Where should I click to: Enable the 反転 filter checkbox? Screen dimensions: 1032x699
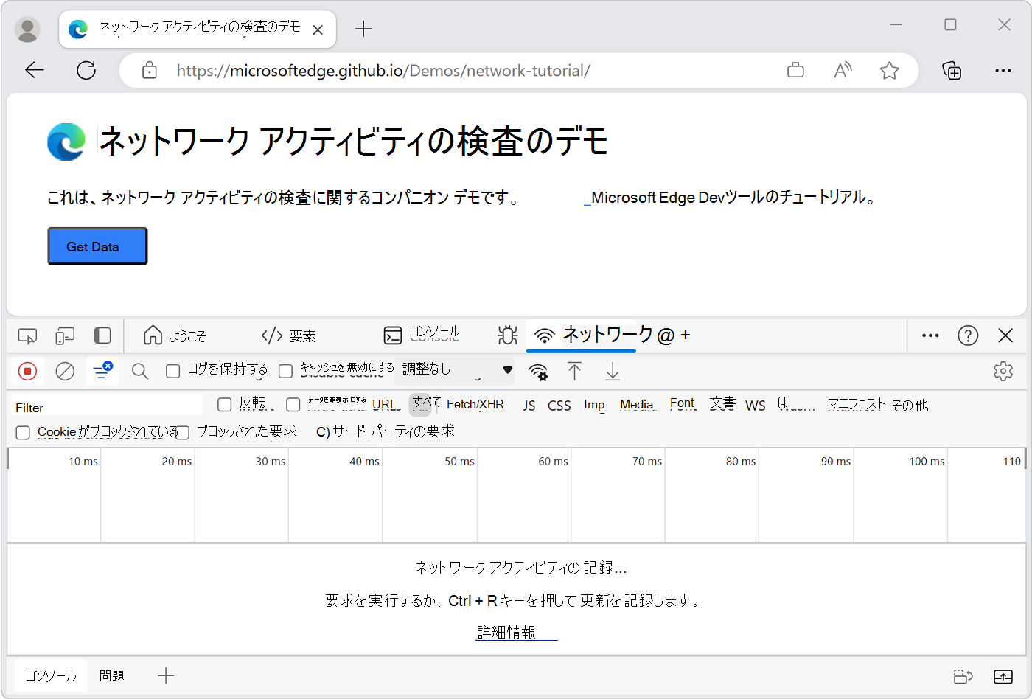click(224, 404)
